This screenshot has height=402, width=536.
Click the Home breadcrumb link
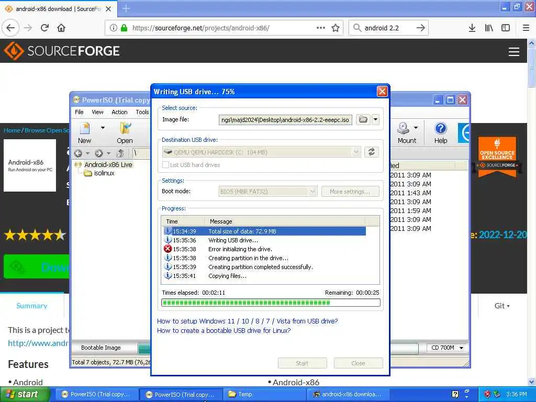12,130
